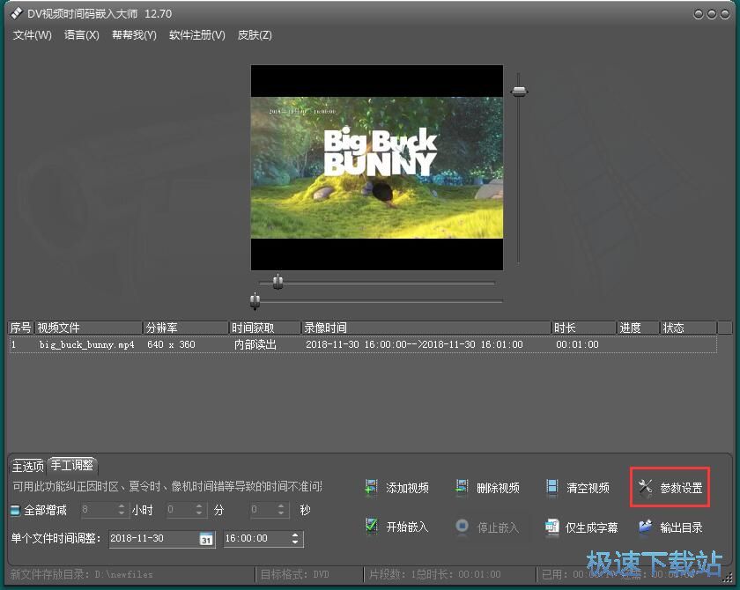Screen dimensions: 740x590
Task: Click the upper horizontal slider handle below preview
Action: [x=278, y=282]
